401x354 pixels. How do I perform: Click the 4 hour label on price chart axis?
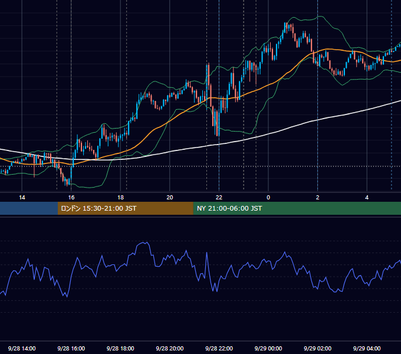[367, 198]
